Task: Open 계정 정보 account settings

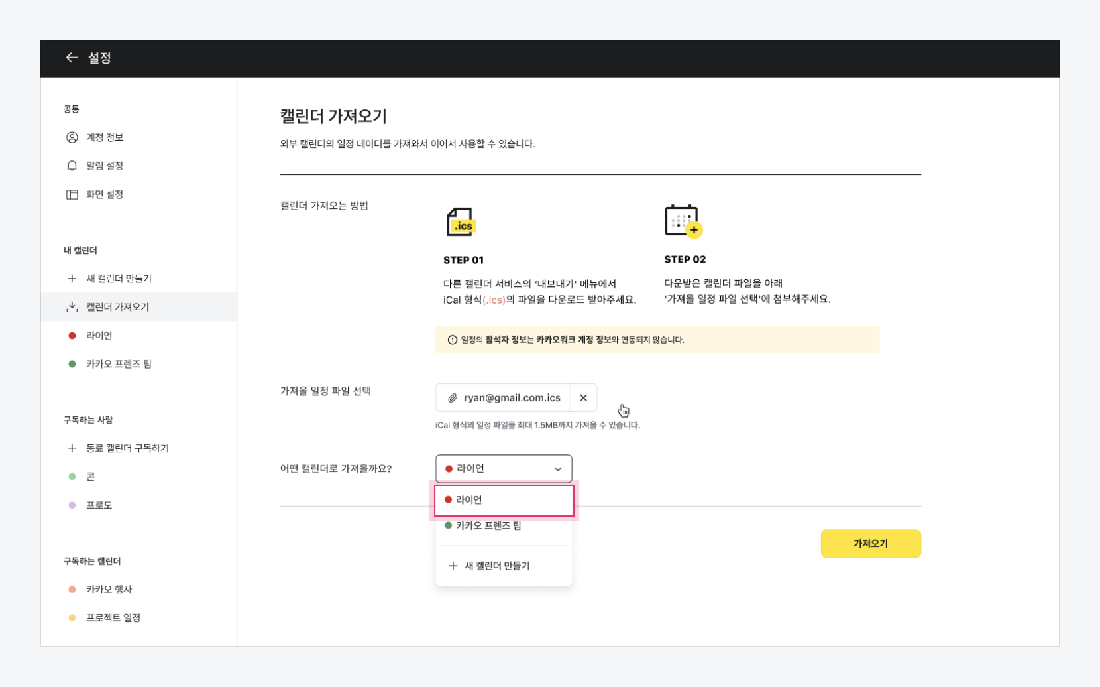Action: 104,137
